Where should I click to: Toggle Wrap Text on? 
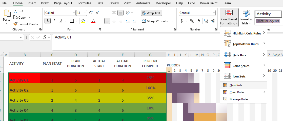[151, 13]
